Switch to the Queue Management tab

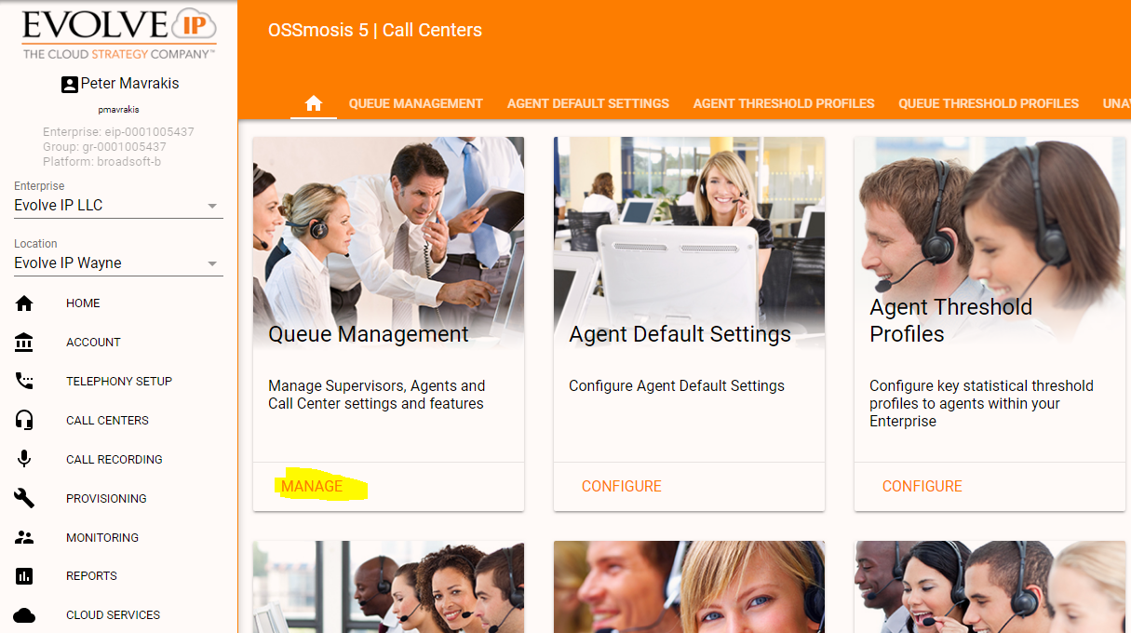click(x=416, y=103)
